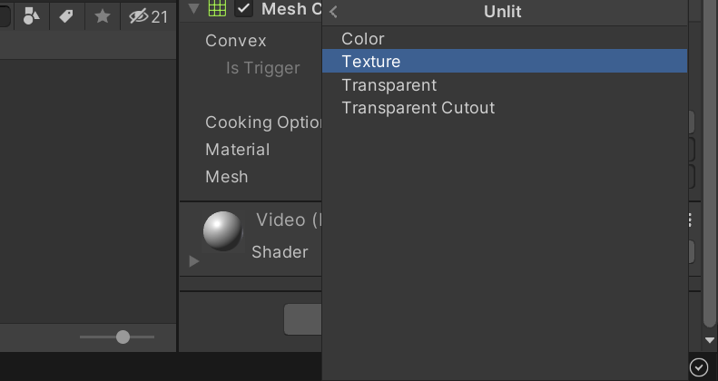Image resolution: width=718 pixels, height=381 pixels.
Task: Click the inspector scrollbar down arrow
Action: [x=709, y=340]
